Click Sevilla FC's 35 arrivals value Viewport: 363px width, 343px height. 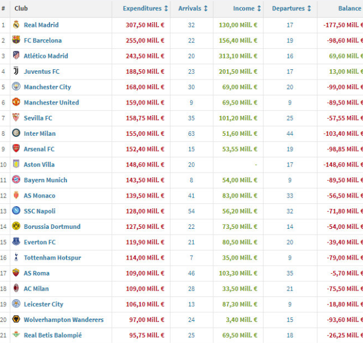[x=191, y=118]
